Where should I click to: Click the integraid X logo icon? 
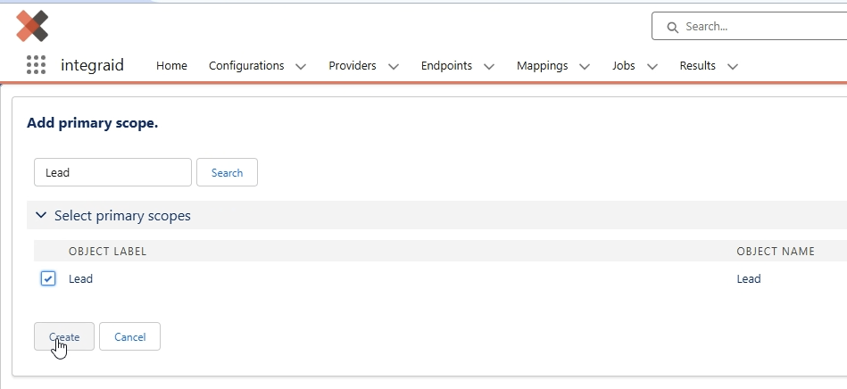coord(32,26)
